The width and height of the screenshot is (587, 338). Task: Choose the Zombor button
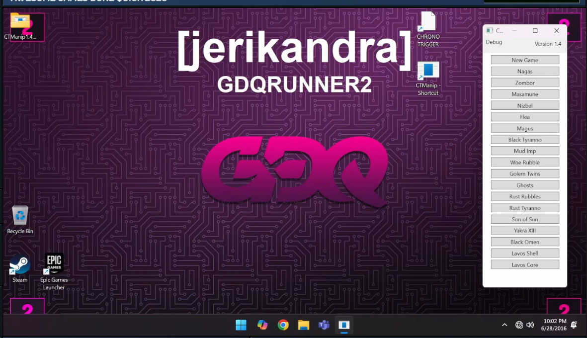[x=525, y=83]
